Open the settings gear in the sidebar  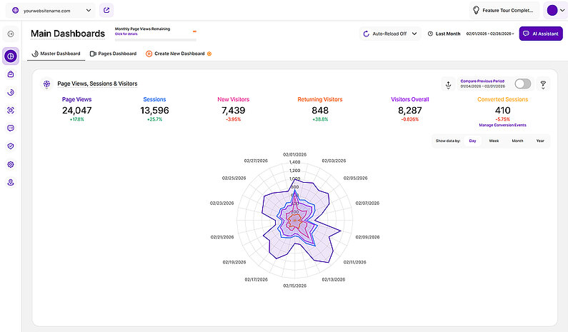coord(11,164)
